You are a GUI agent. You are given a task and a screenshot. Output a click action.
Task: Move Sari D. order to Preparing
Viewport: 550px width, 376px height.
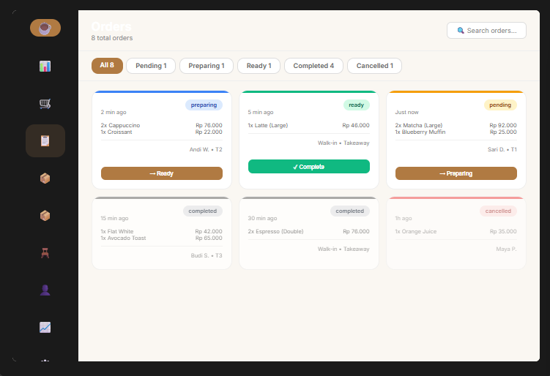click(x=456, y=173)
